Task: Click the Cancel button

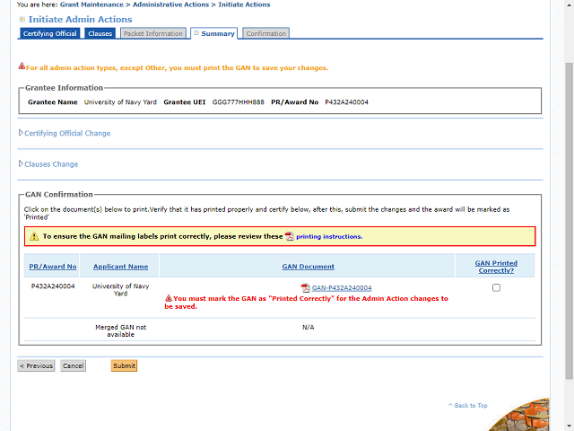Action: (74, 365)
